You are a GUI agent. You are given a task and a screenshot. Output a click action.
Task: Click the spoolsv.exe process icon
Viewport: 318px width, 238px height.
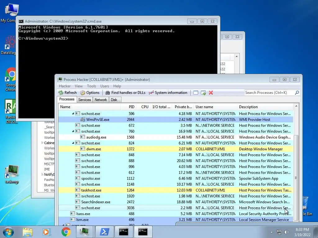pos(78,178)
